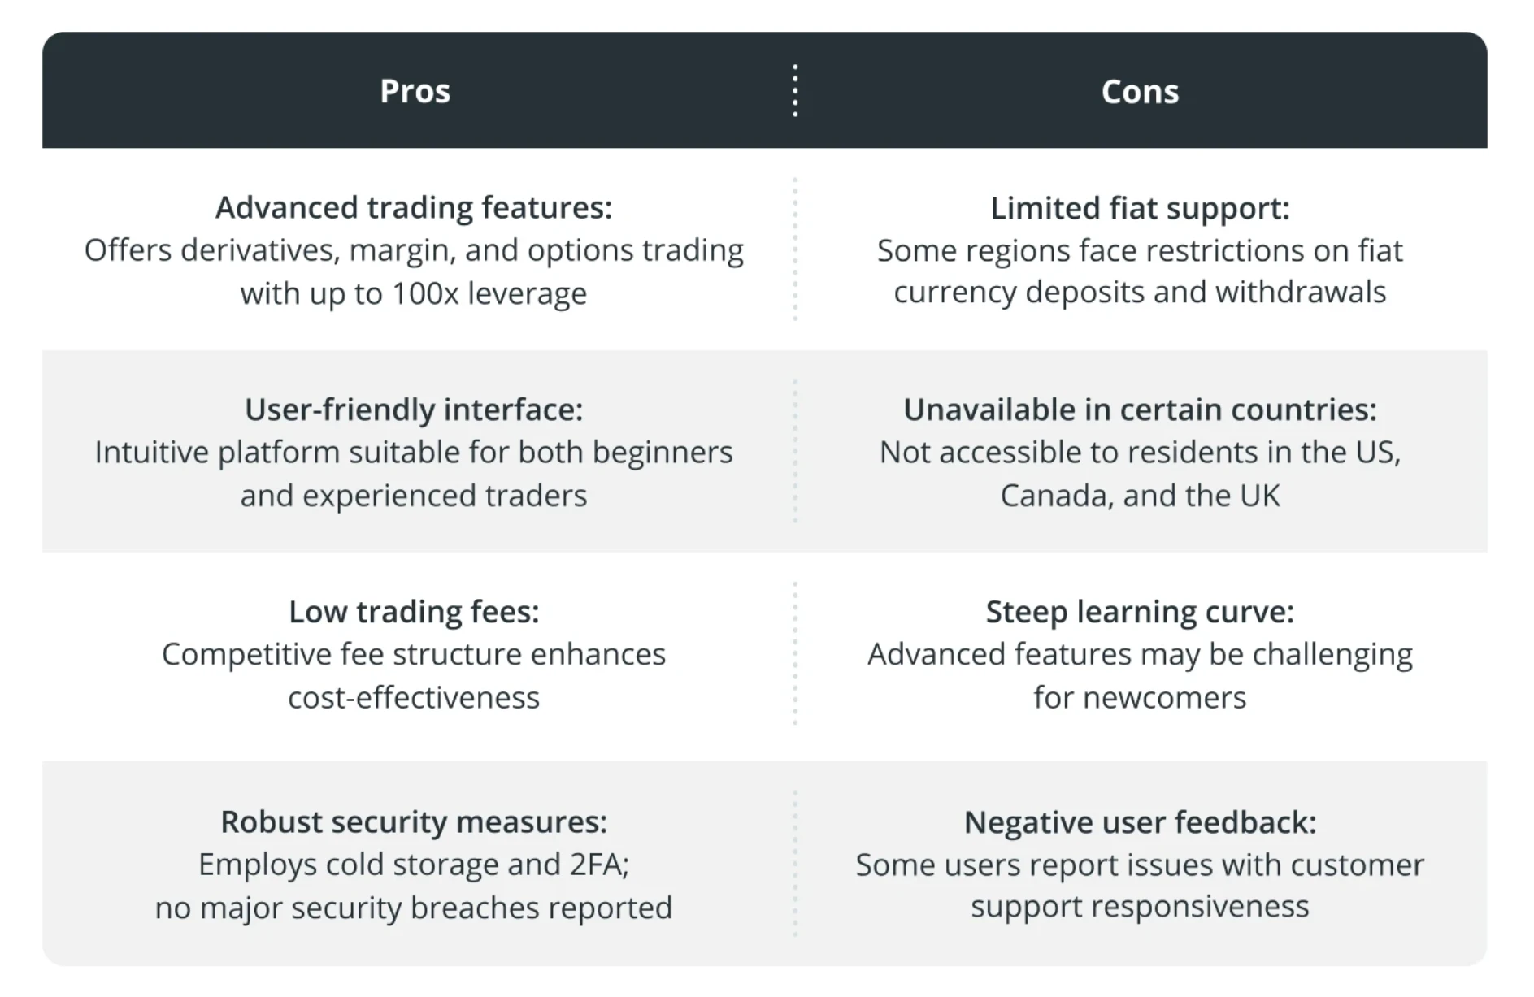
Task: Click the vertical dotted divider in the header
Action: [x=795, y=91]
